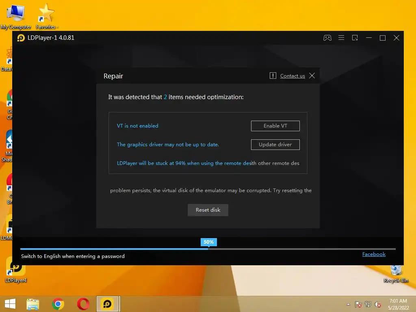Image resolution: width=416 pixels, height=312 pixels.
Task: Open the Recycle Bin desktop icon
Action: tap(396, 274)
